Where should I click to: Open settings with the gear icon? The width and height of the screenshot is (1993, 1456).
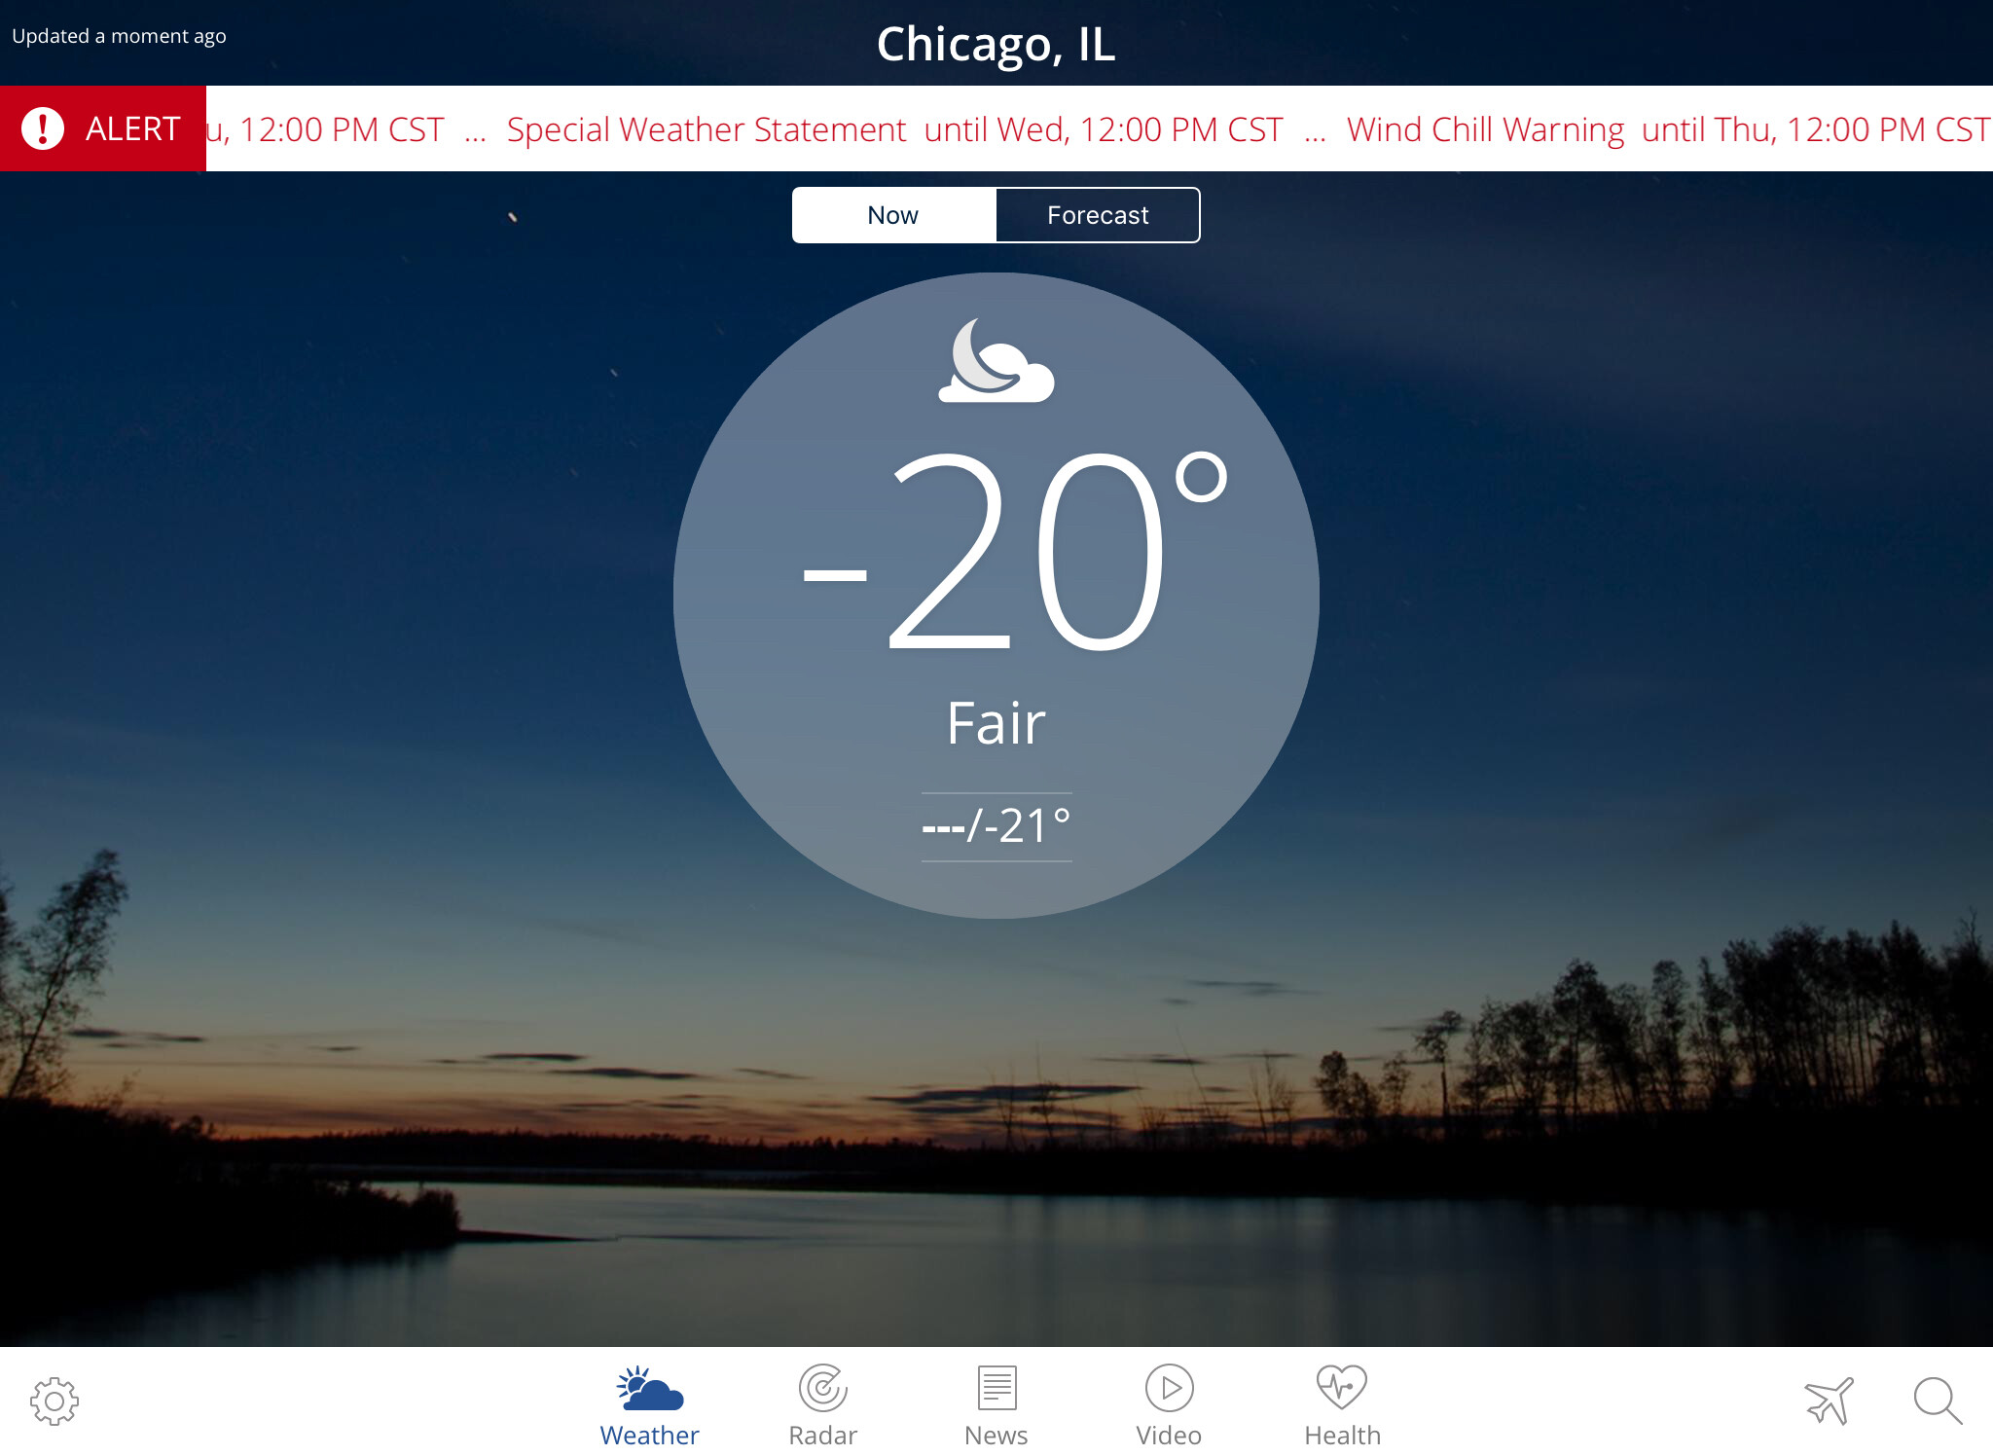(54, 1401)
